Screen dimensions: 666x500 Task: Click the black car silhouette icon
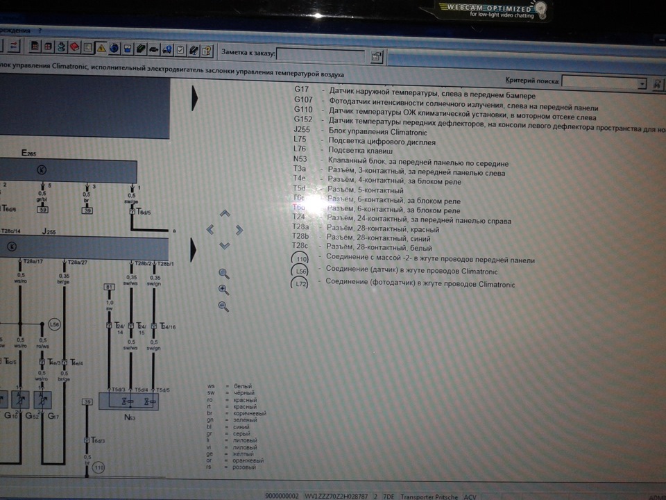(154, 50)
